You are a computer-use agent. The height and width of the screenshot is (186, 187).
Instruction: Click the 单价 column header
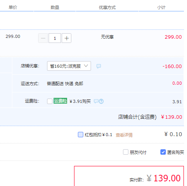coord(13,7)
